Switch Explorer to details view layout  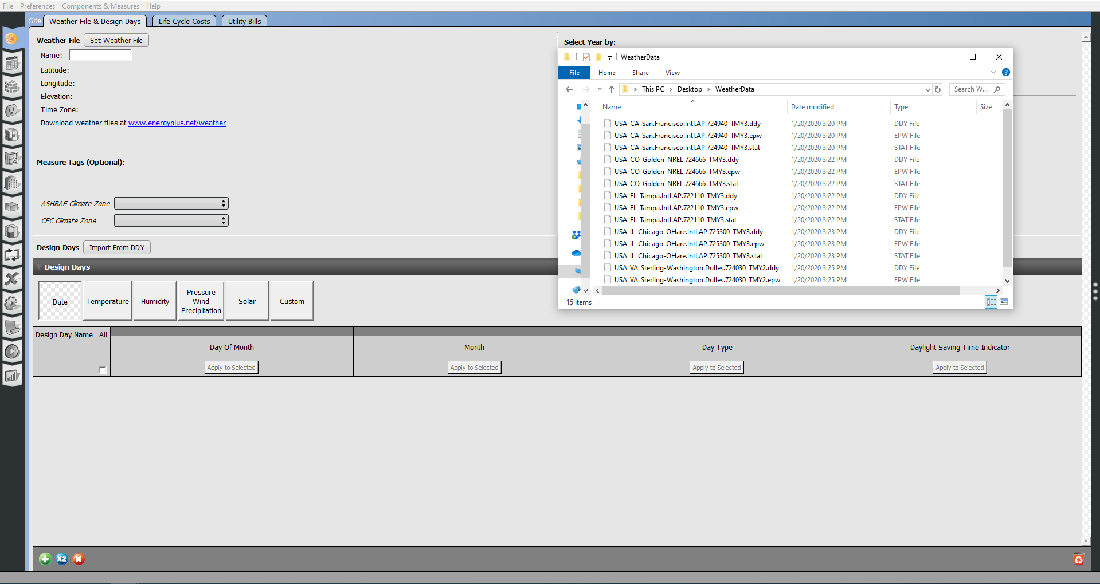point(991,302)
